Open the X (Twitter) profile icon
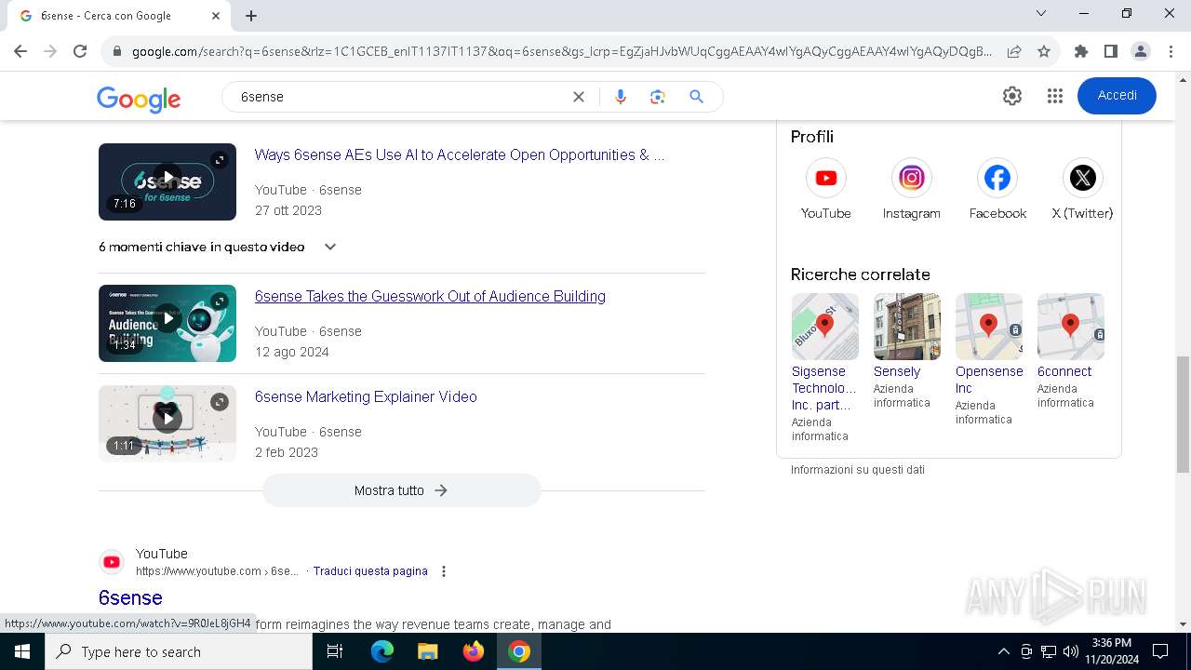 click(1082, 178)
